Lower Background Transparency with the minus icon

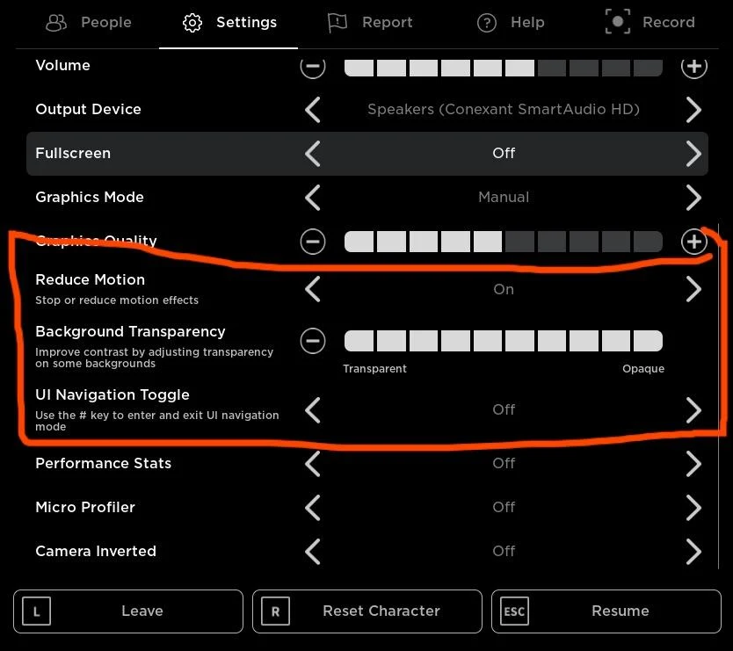pos(313,341)
